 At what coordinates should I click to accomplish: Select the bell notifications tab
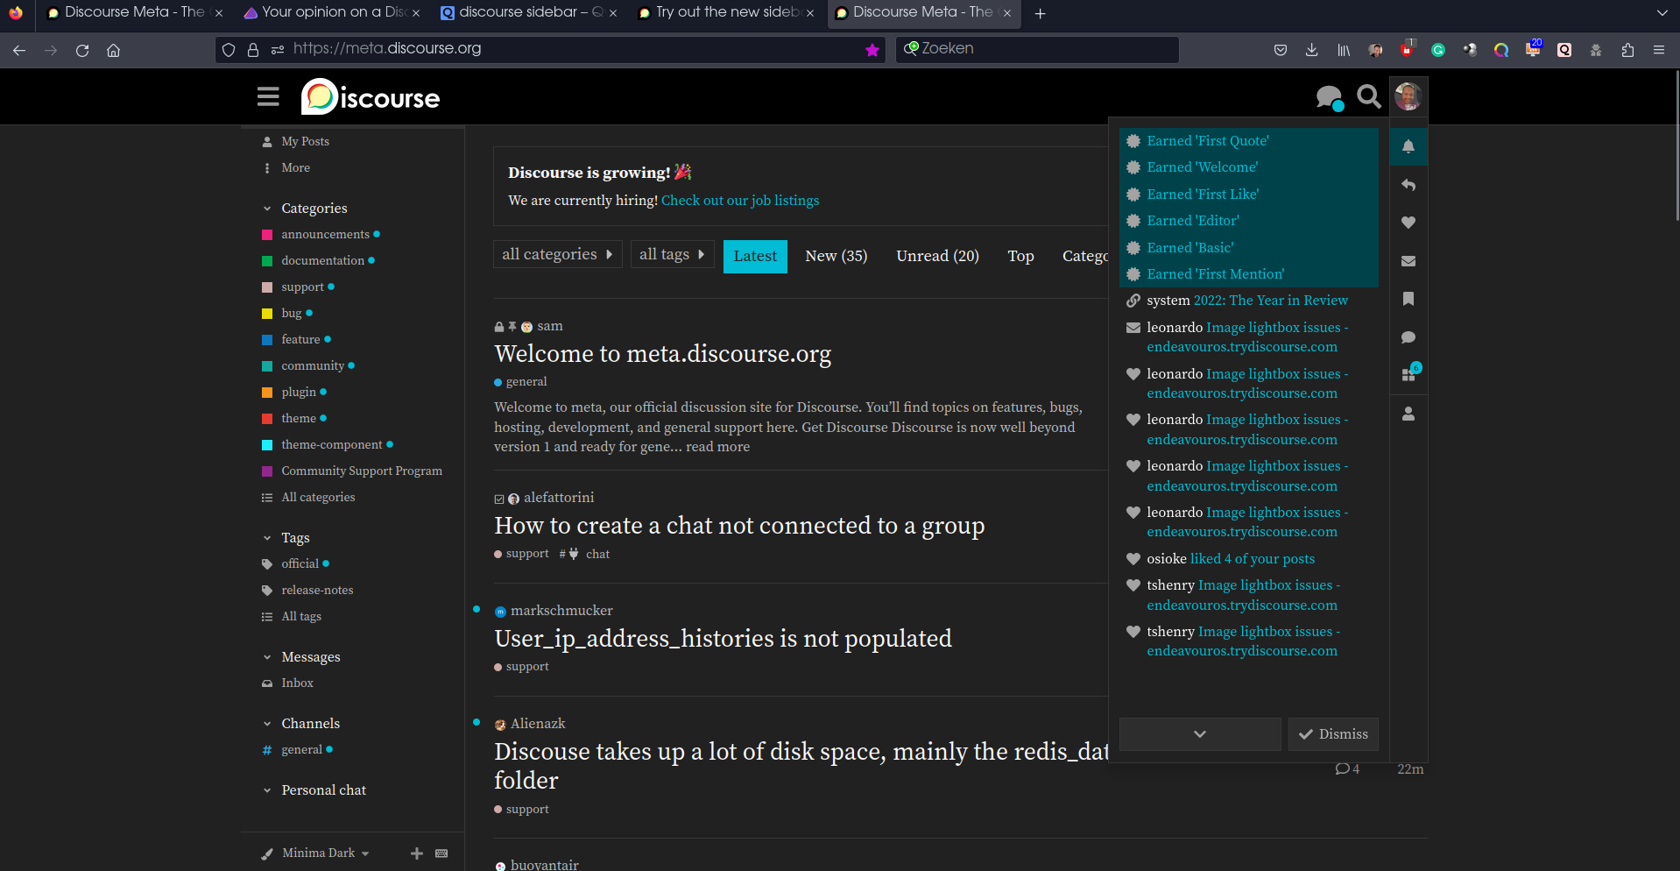(x=1408, y=146)
